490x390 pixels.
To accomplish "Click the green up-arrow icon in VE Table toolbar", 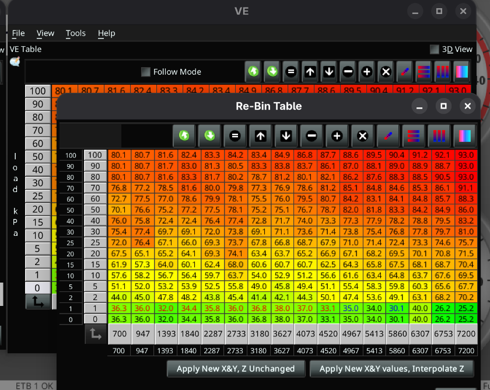I will 253,72.
